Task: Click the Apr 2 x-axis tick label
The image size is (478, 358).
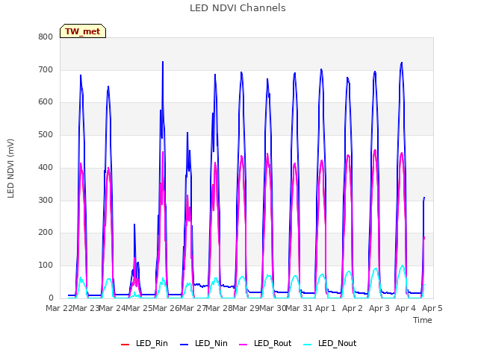Action: (353, 308)
